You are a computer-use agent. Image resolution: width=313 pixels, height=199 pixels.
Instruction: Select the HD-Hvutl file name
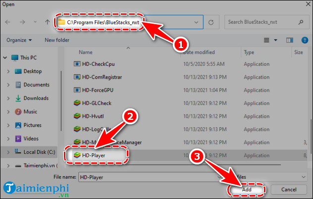tap(93, 116)
